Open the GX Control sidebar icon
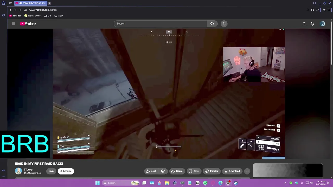 3,170
